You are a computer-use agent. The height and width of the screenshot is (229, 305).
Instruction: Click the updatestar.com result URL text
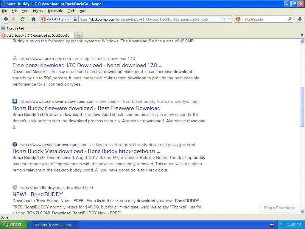click(45, 58)
